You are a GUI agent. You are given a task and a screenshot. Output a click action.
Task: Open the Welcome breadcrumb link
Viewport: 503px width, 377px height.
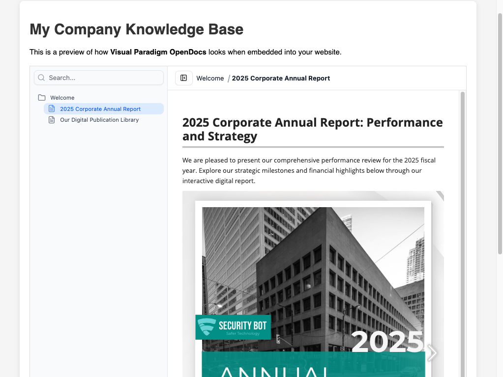(210, 78)
